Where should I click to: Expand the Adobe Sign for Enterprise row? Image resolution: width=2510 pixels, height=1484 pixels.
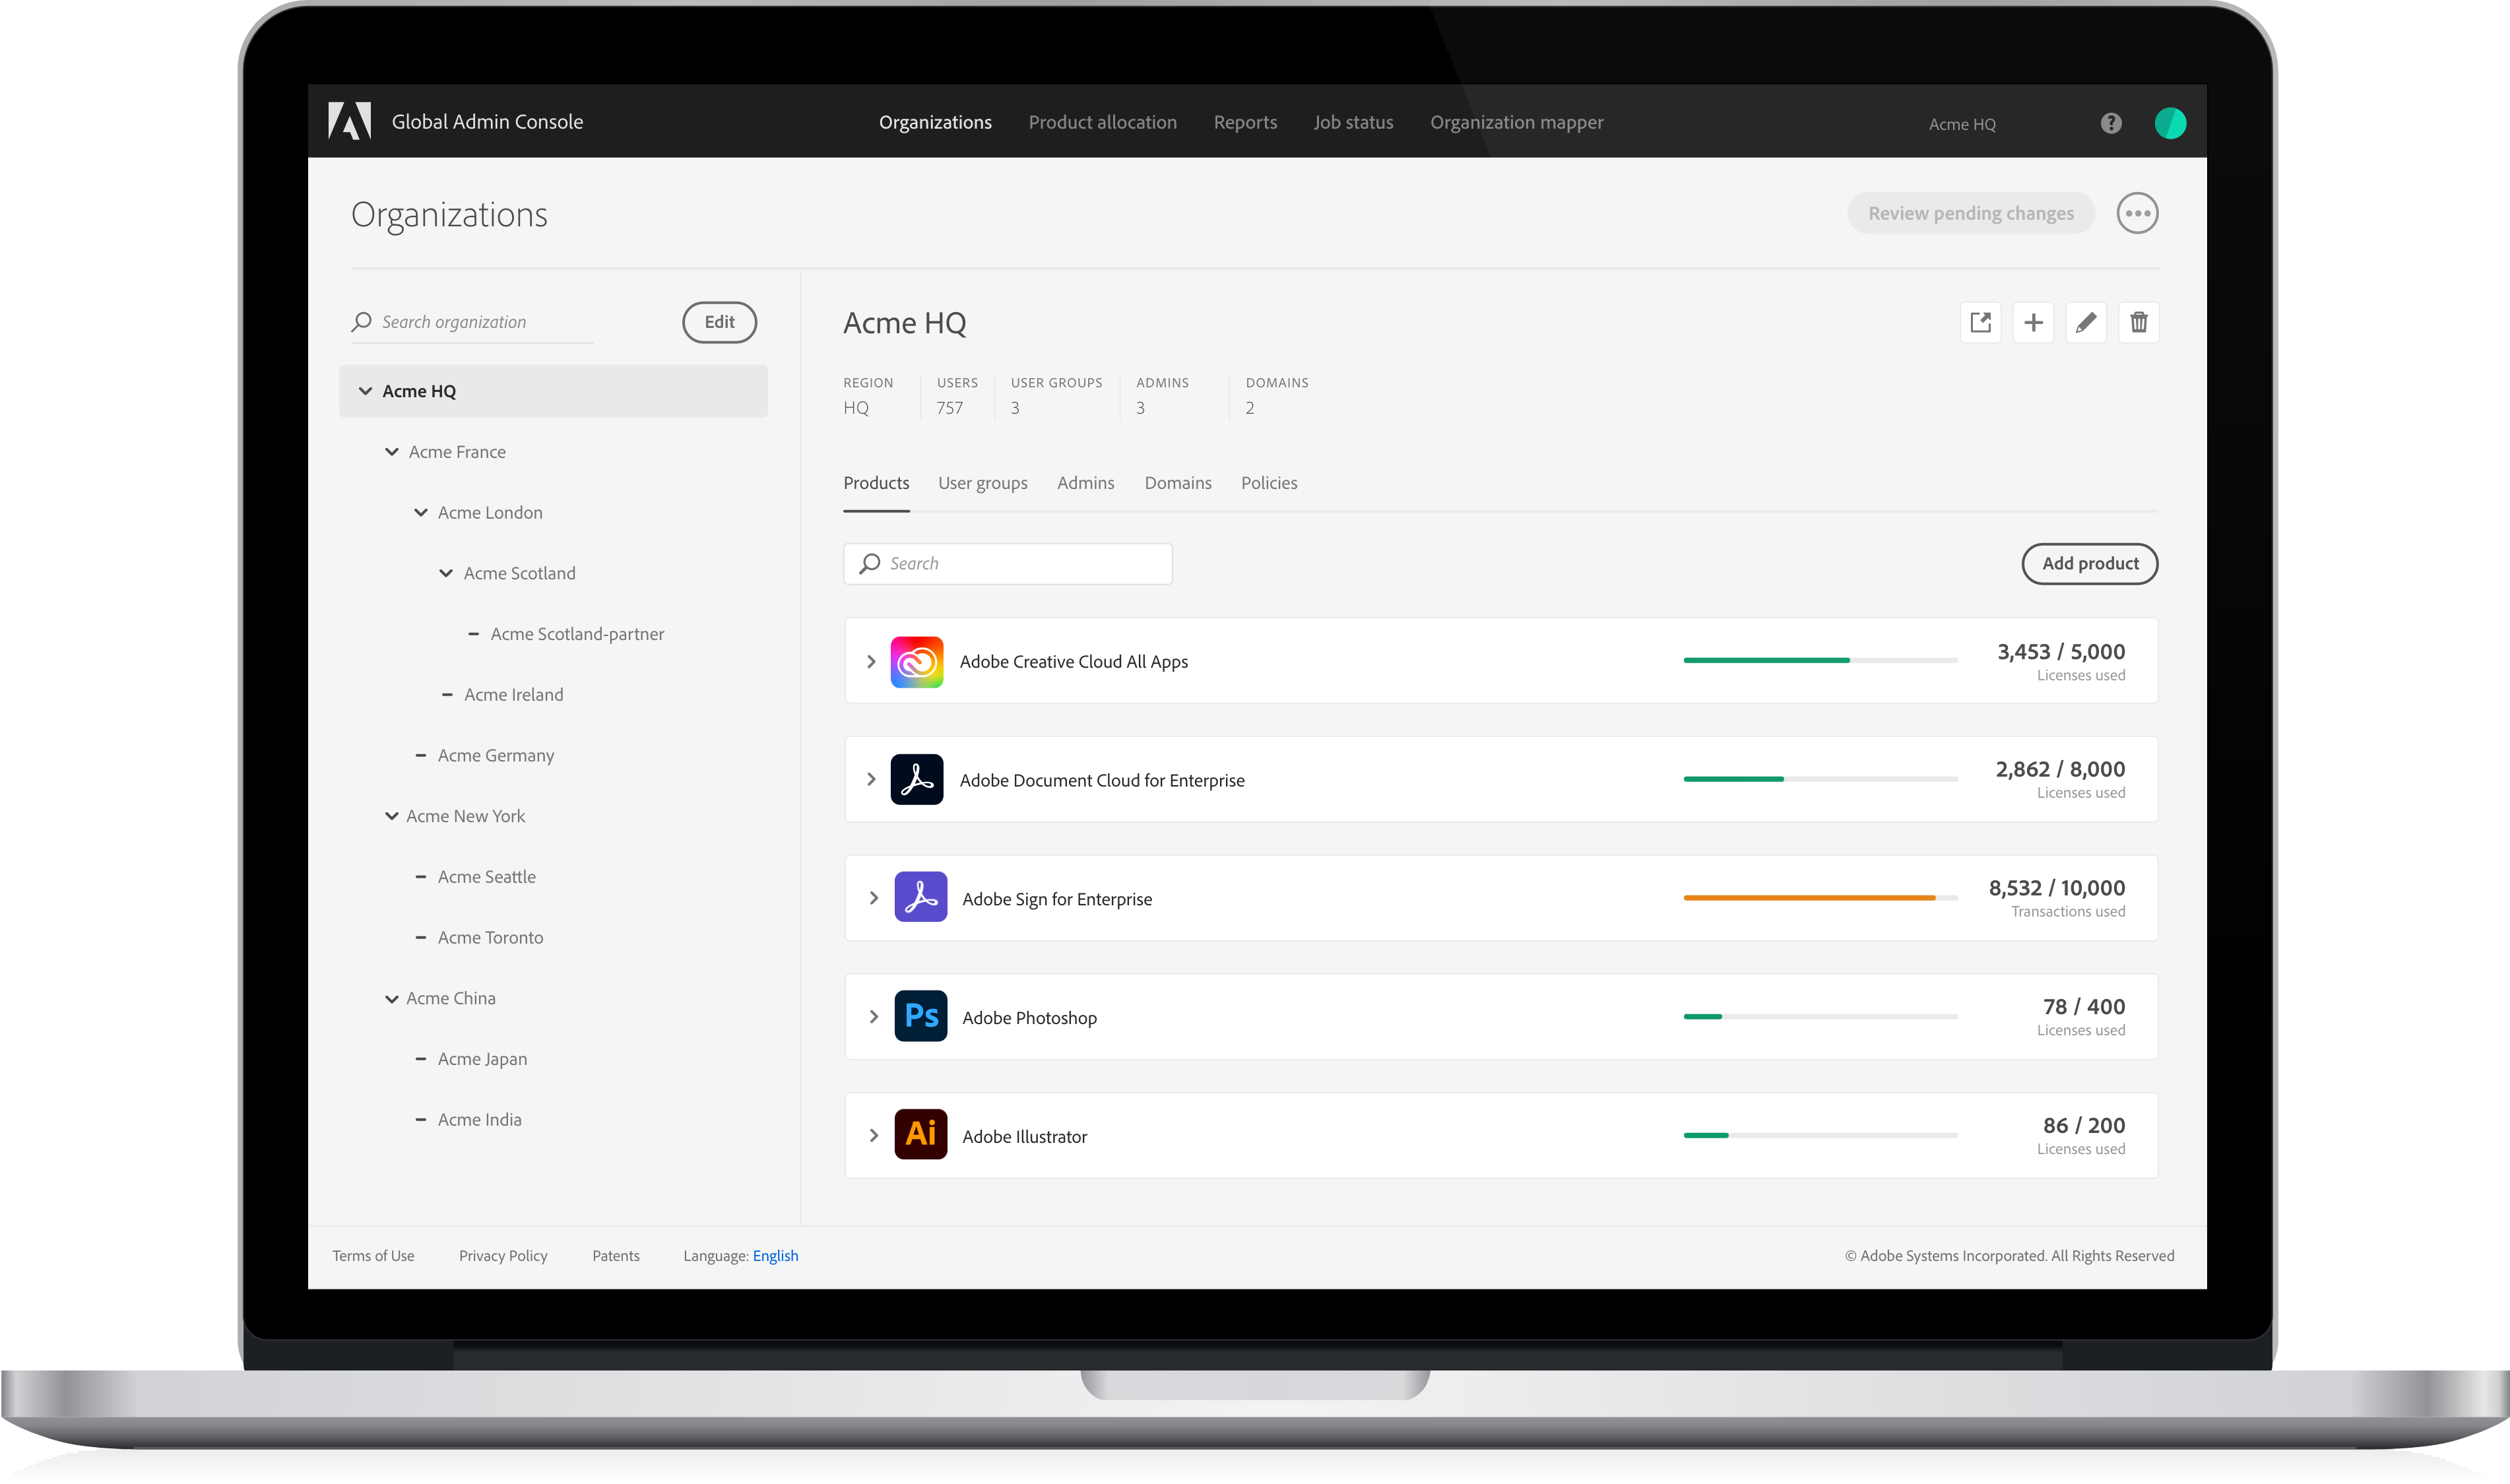(874, 898)
